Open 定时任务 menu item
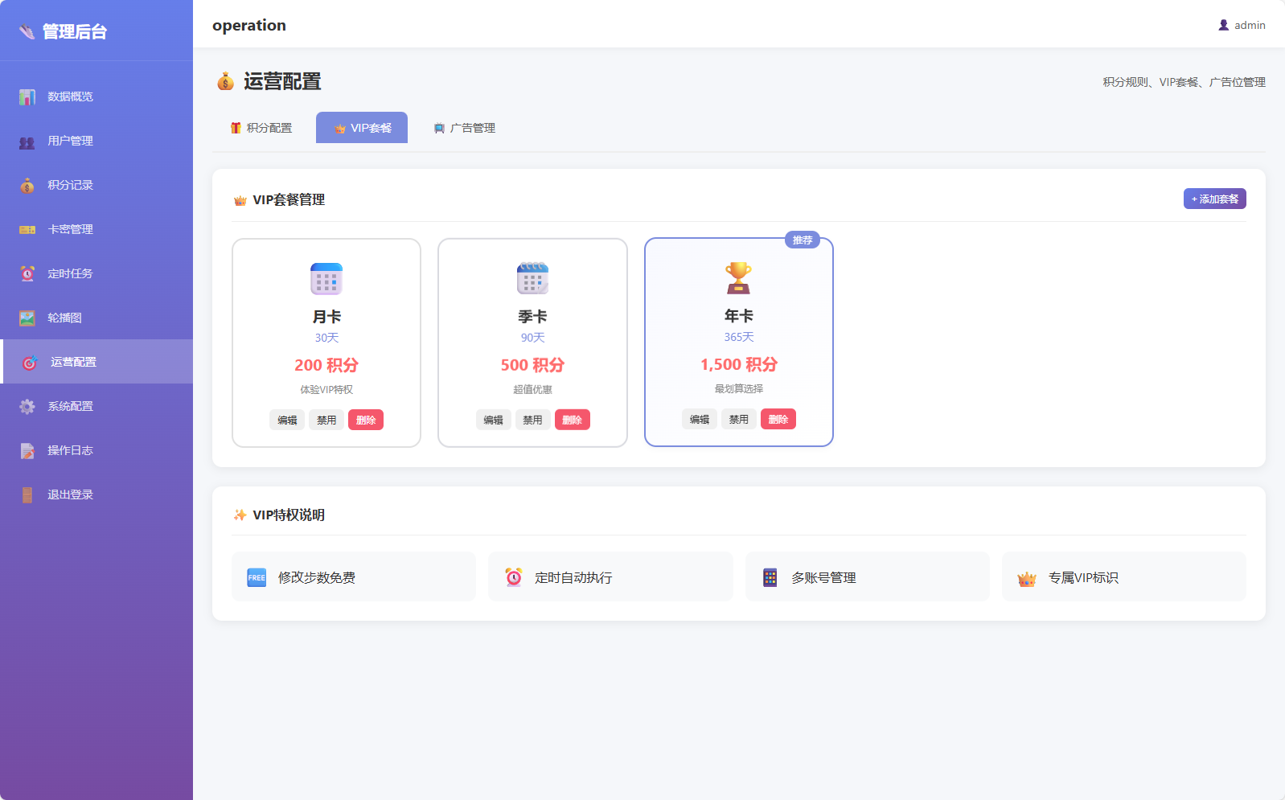Screen dimensions: 1285x800 coord(96,273)
